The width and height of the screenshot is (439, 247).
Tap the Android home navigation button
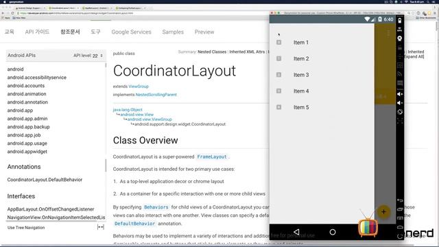332,232
